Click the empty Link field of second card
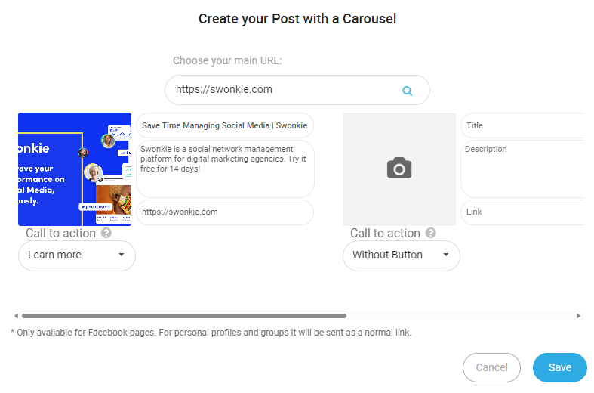Viewport: 594px width, 393px height. click(523, 212)
